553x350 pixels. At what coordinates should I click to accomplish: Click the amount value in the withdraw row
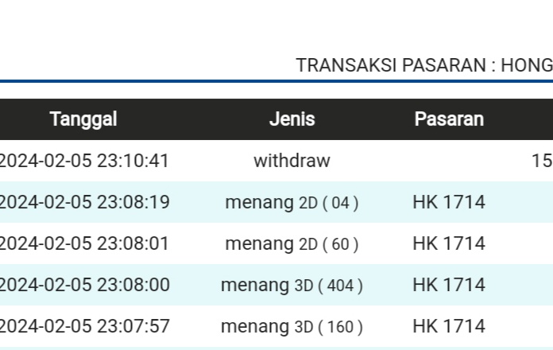click(x=542, y=161)
